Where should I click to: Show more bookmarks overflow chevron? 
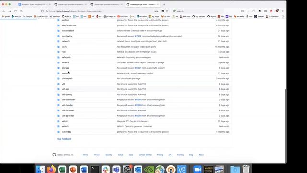tap(283, 17)
